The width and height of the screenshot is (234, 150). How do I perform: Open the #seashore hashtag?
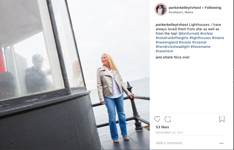164,51
